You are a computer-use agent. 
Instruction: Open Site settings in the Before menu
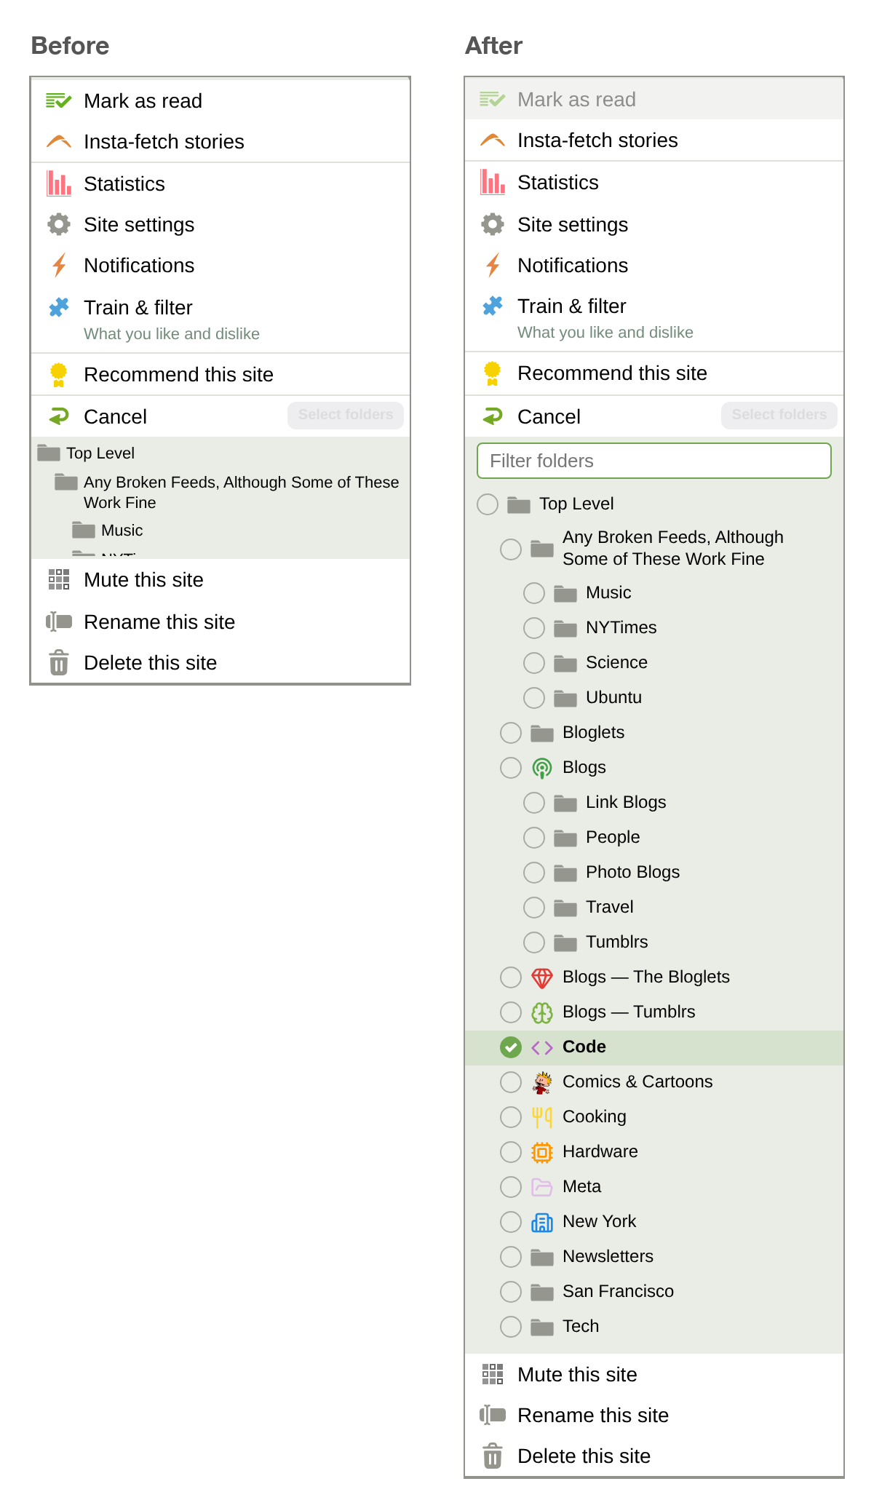(x=221, y=224)
